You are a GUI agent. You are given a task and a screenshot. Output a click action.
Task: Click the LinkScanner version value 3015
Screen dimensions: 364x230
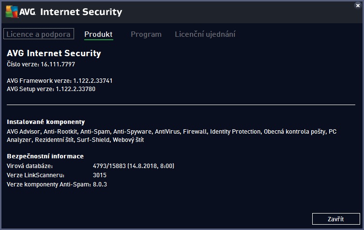click(x=100, y=175)
